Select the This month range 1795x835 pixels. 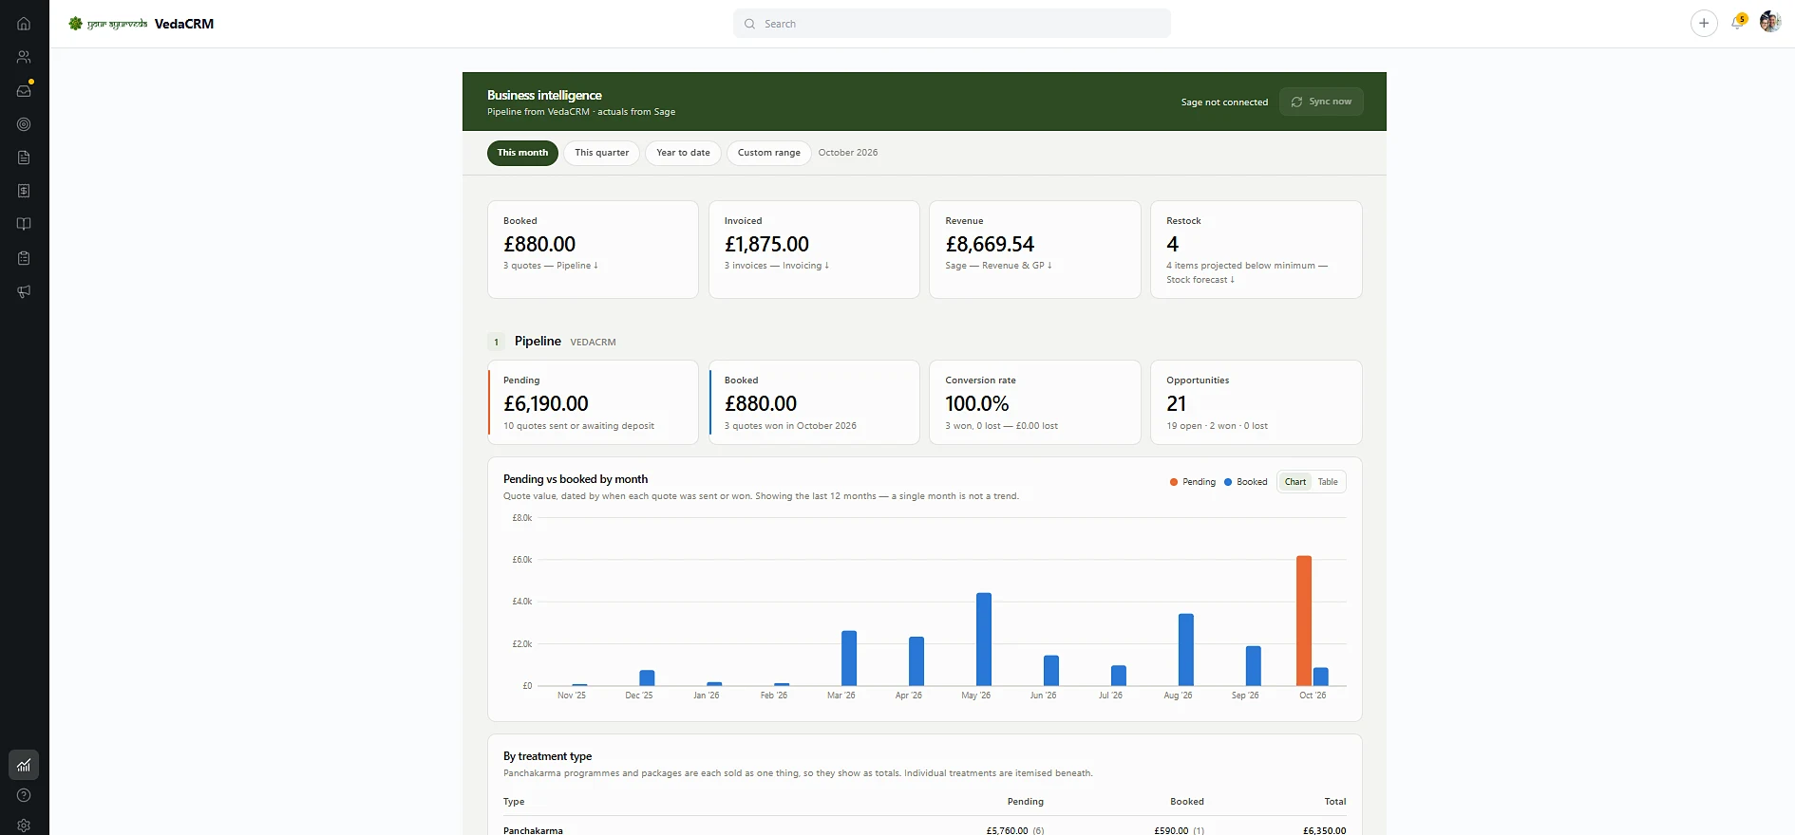pyautogui.click(x=522, y=153)
